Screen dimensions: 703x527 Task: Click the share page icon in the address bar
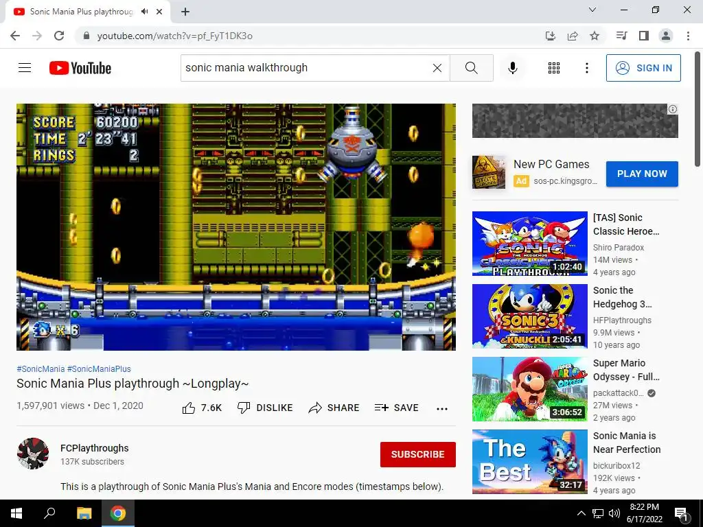click(x=573, y=36)
